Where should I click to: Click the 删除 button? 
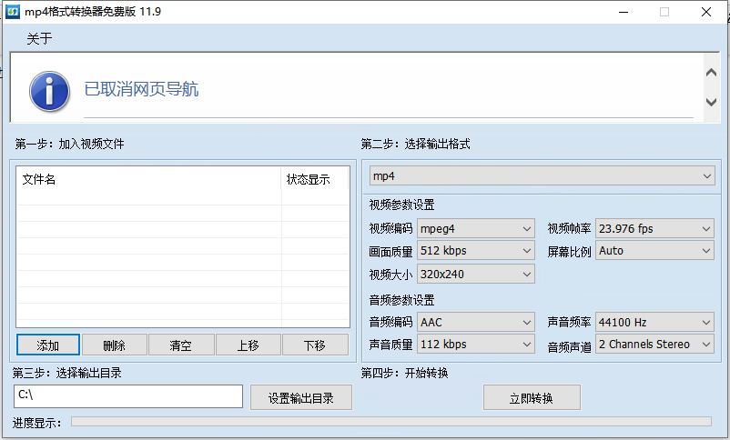click(x=115, y=345)
